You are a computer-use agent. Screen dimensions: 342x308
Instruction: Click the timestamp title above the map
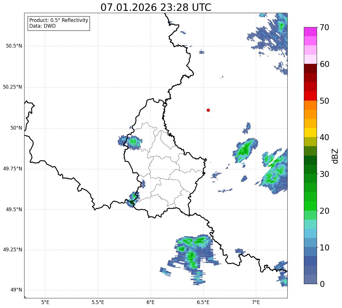[156, 7]
